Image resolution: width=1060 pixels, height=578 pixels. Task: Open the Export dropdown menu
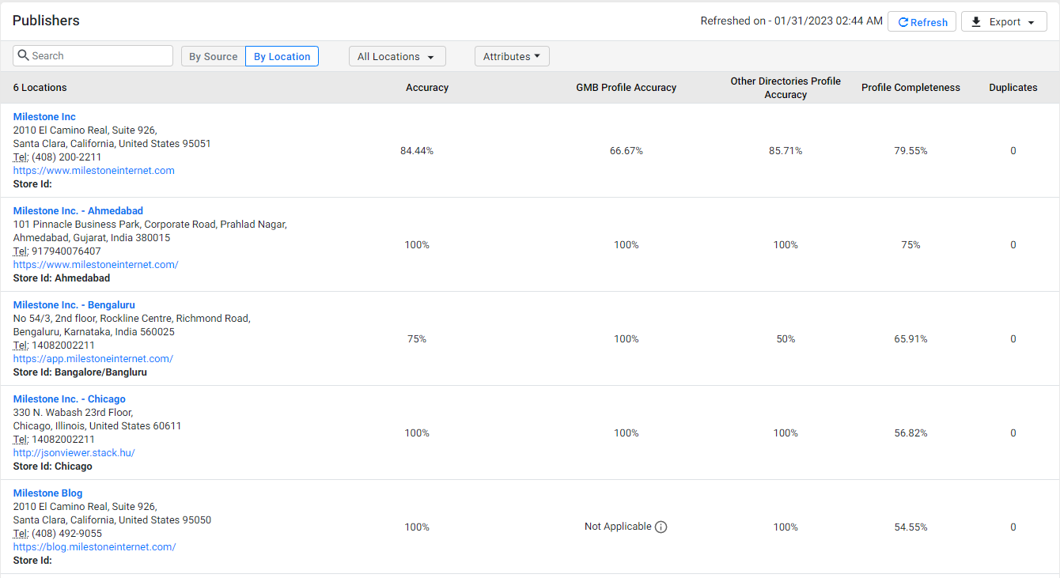[x=1004, y=22]
